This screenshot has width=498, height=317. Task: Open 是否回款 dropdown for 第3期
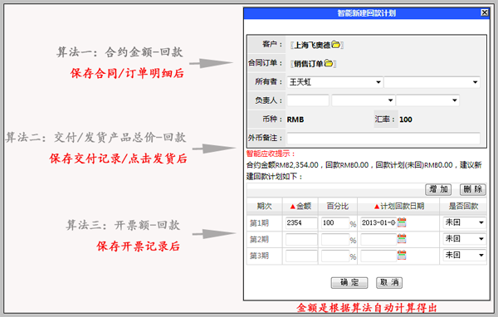pyautogui.click(x=464, y=255)
